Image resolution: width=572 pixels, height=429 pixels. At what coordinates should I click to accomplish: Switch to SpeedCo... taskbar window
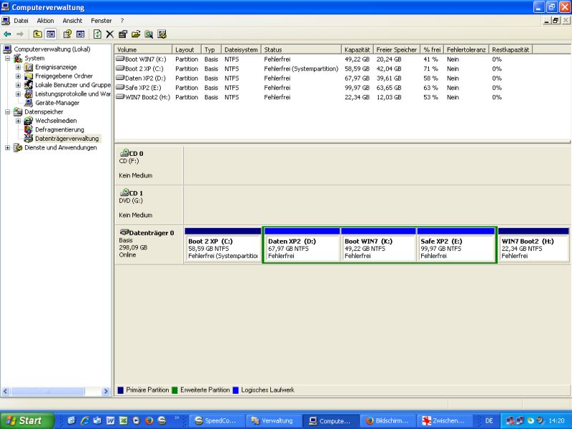click(x=216, y=420)
